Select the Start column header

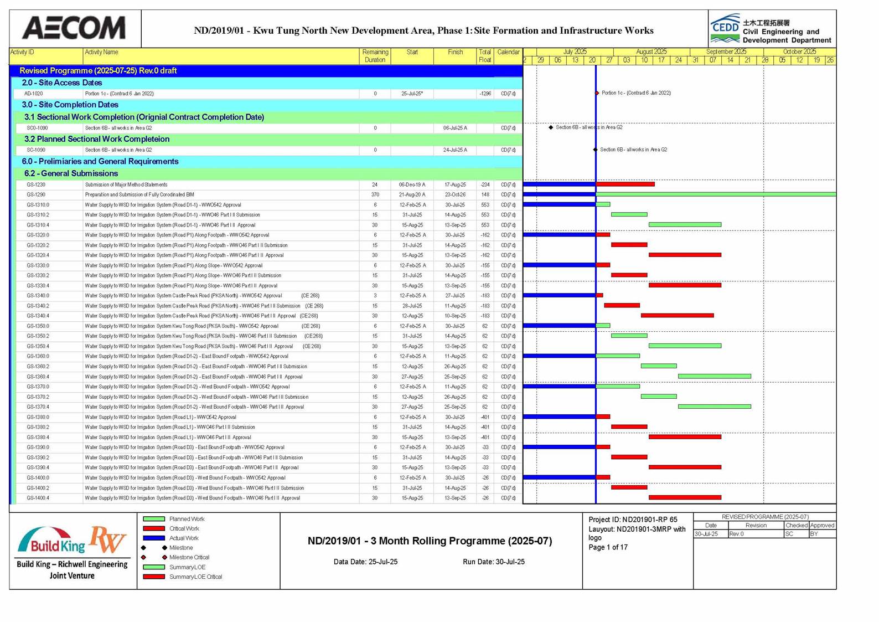[412, 56]
